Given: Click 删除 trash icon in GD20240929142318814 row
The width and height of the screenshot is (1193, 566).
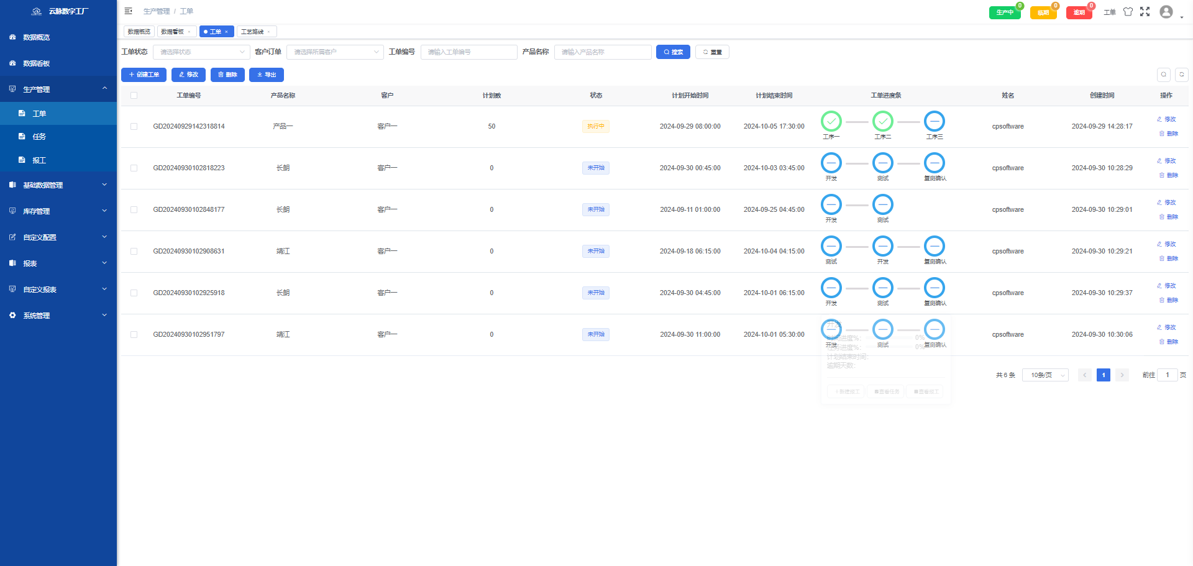Looking at the screenshot, I should click(1168, 134).
